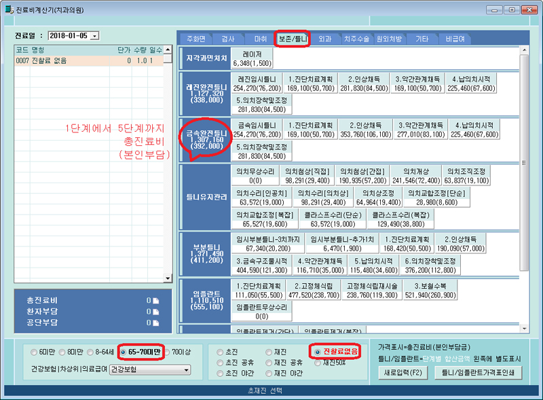Click the app icon in the title bar
This screenshot has height=400, width=543.
tap(8, 9)
